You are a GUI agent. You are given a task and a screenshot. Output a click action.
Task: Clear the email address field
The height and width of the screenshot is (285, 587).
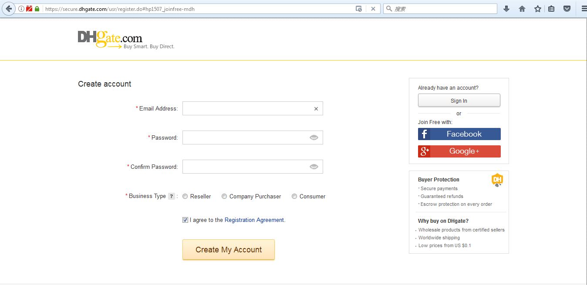(316, 108)
